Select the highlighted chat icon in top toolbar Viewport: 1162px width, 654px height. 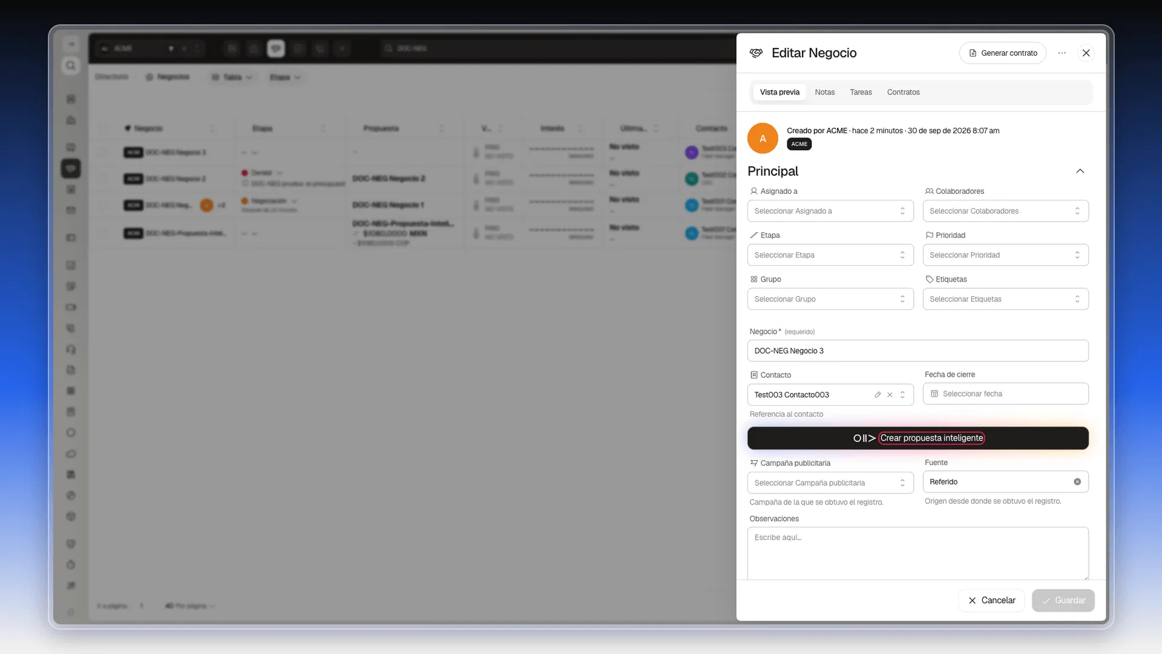click(276, 48)
